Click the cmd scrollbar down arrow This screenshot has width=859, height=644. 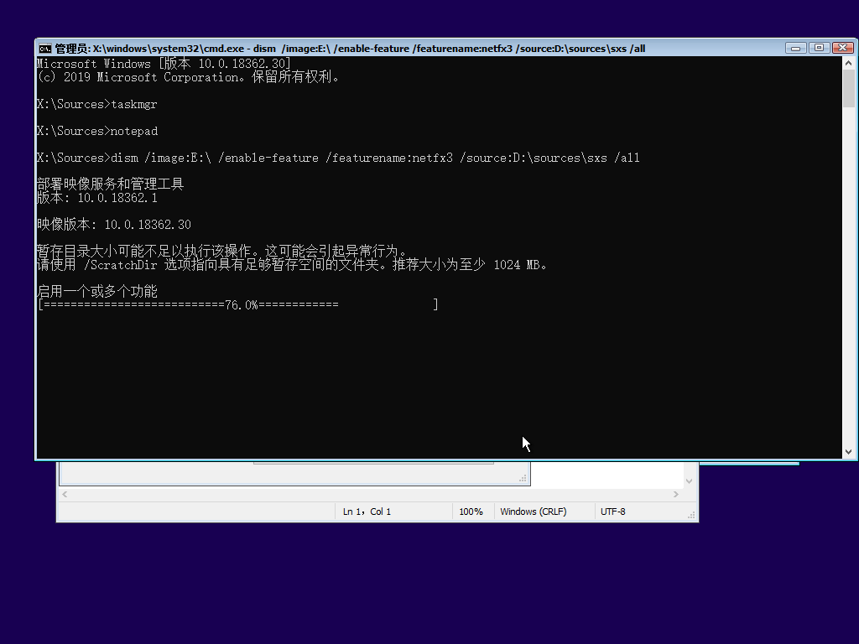click(849, 452)
